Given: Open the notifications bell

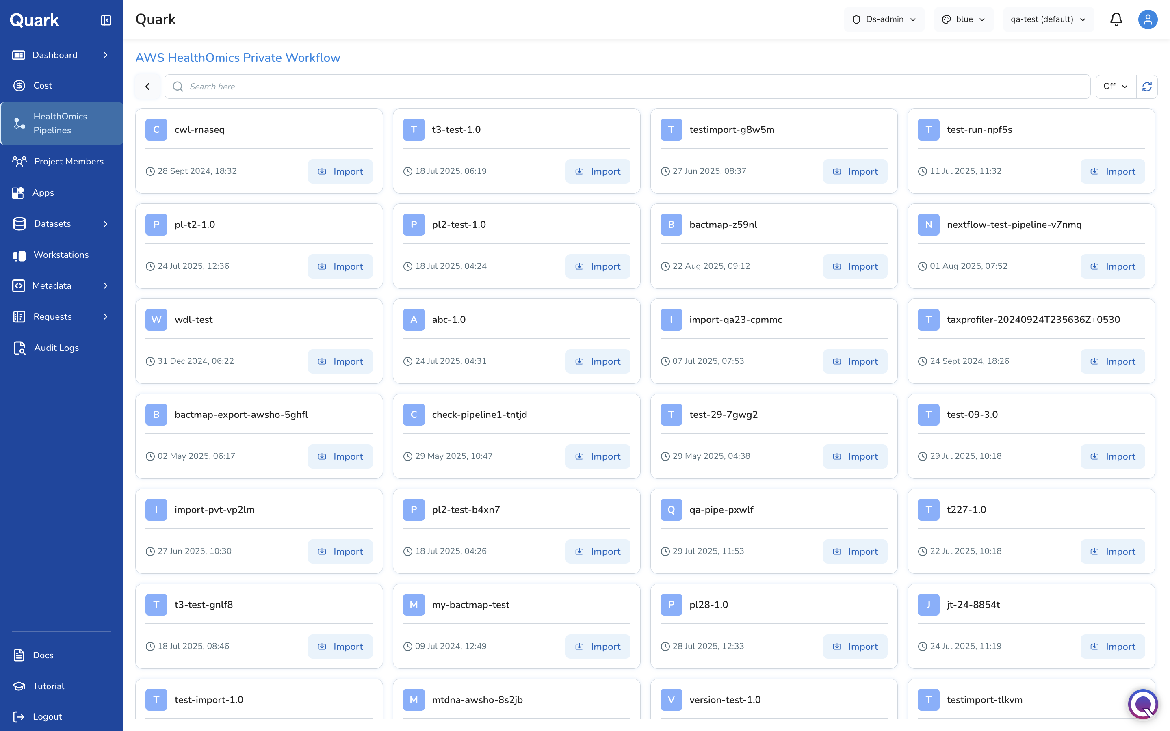Looking at the screenshot, I should tap(1116, 19).
